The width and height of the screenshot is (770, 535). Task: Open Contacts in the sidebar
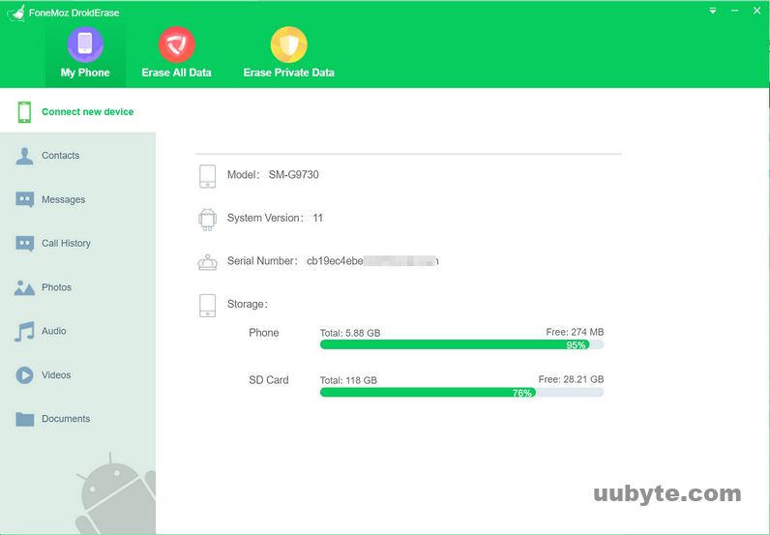(x=77, y=155)
